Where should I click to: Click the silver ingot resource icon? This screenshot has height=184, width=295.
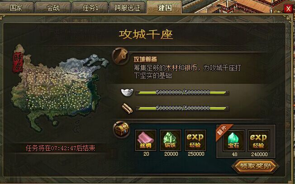[127, 92]
